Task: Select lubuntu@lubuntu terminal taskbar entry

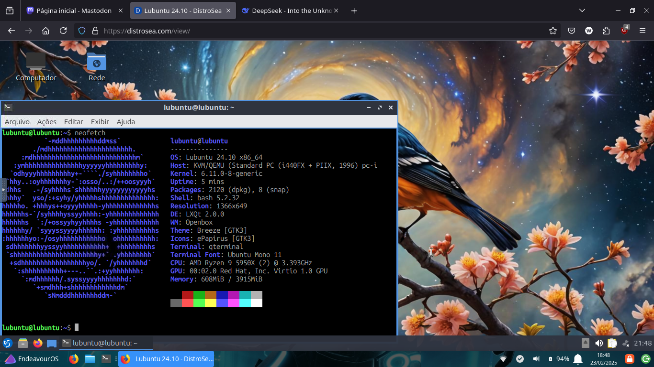Action: pos(106,343)
